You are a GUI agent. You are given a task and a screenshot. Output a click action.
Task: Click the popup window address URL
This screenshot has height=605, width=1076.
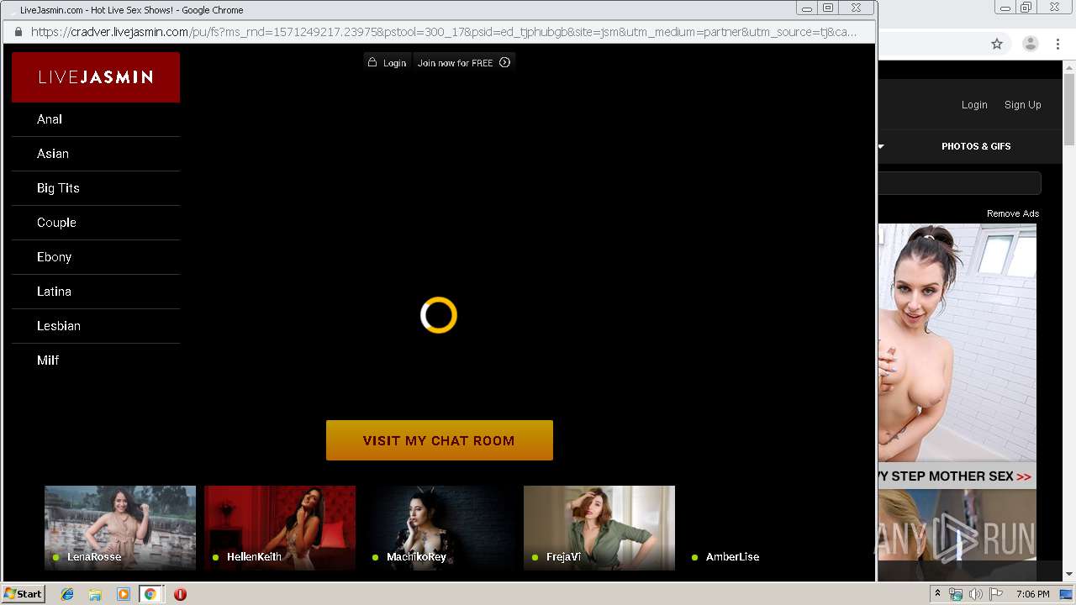tap(444, 32)
